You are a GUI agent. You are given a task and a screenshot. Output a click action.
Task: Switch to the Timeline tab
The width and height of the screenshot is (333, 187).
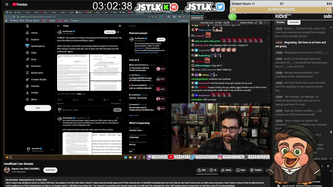coord(280,22)
